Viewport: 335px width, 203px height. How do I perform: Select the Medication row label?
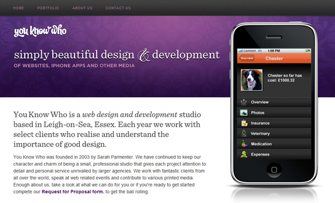261,144
